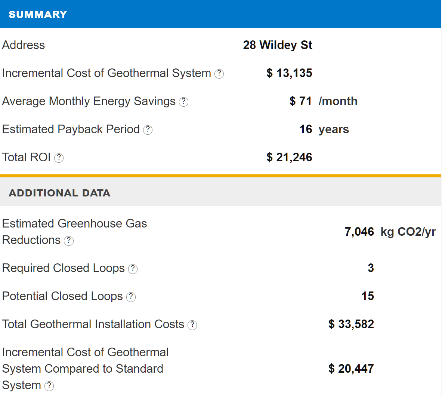
Task: Open help icon next to Potential Closed Loops
Action: pos(131,297)
